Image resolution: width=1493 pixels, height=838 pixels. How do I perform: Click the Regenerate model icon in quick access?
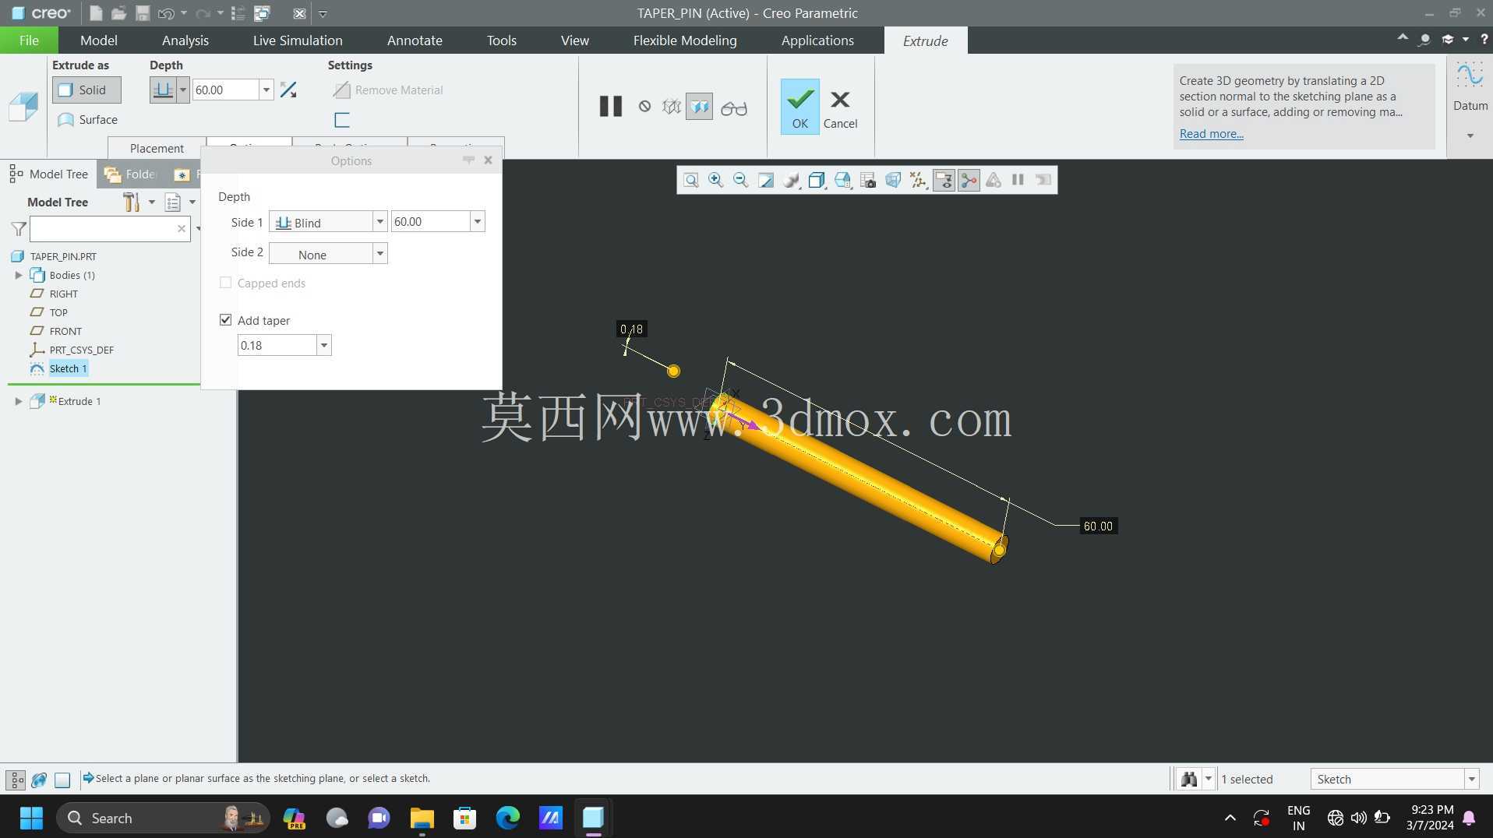tap(238, 13)
